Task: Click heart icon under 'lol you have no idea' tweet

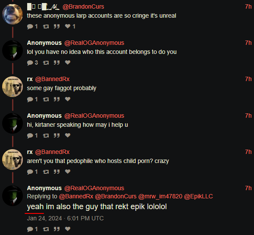Action: point(68,63)
